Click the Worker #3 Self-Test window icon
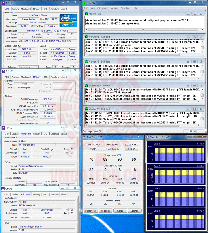Image resolution: width=208 pixels, height=233 pixels. (x=86, y=85)
